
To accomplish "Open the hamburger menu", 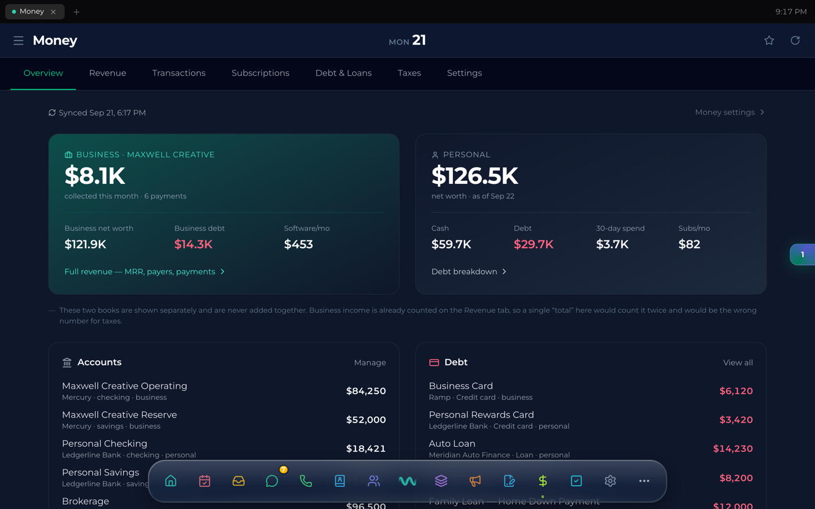I will (19, 41).
